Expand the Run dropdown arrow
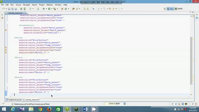The width and height of the screenshot is (199, 112). click(52, 9)
